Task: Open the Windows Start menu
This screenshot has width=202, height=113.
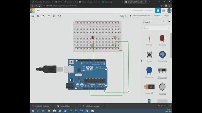Action: 33,111
